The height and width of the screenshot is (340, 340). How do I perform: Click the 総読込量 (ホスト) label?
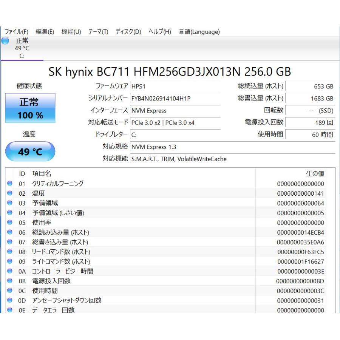261,86
